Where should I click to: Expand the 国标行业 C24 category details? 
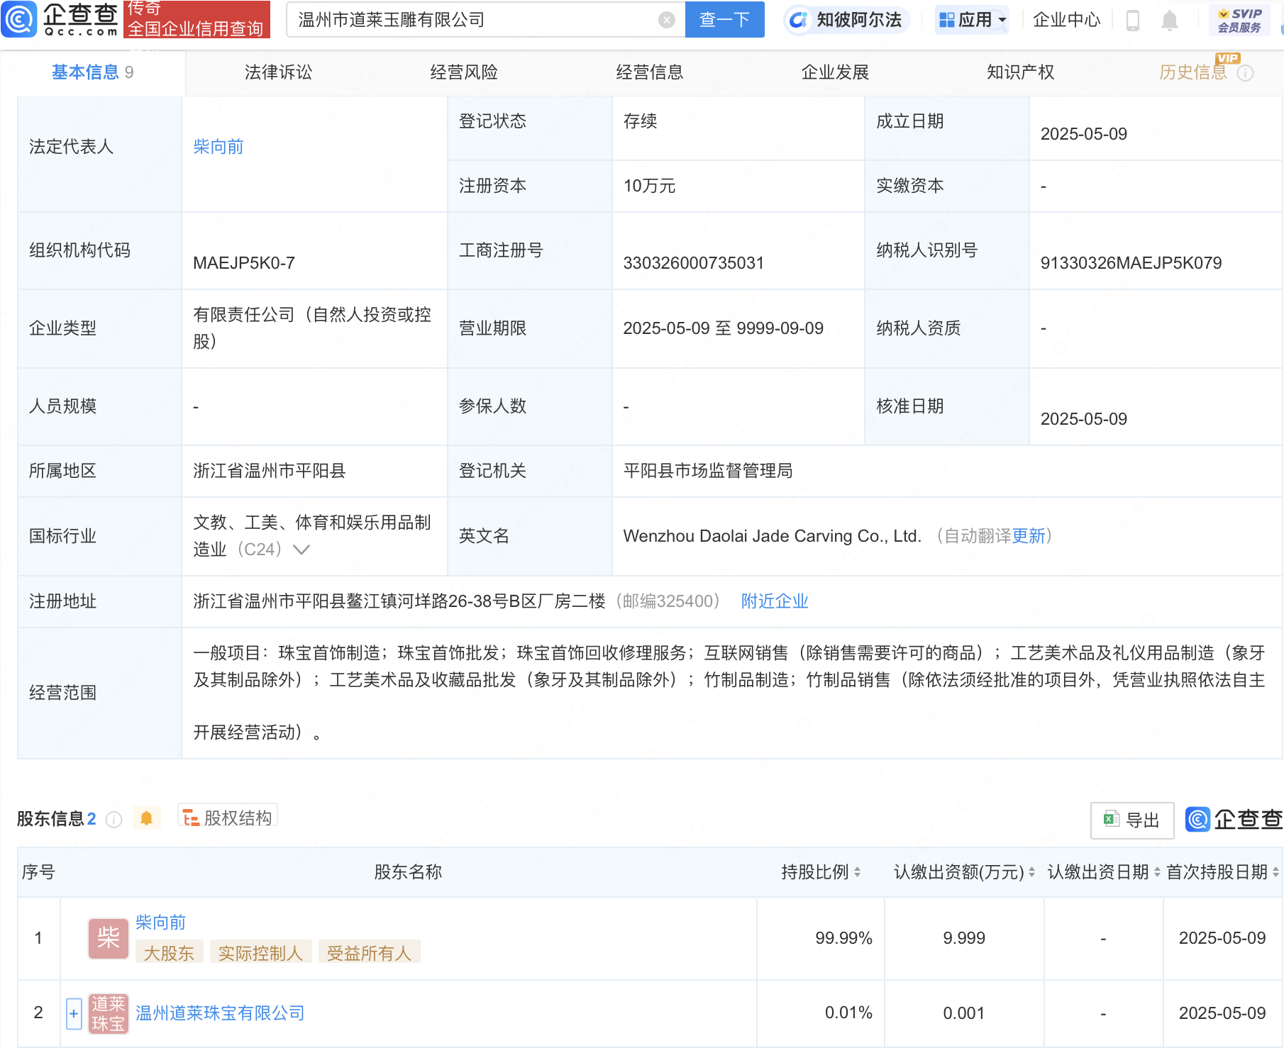[302, 549]
